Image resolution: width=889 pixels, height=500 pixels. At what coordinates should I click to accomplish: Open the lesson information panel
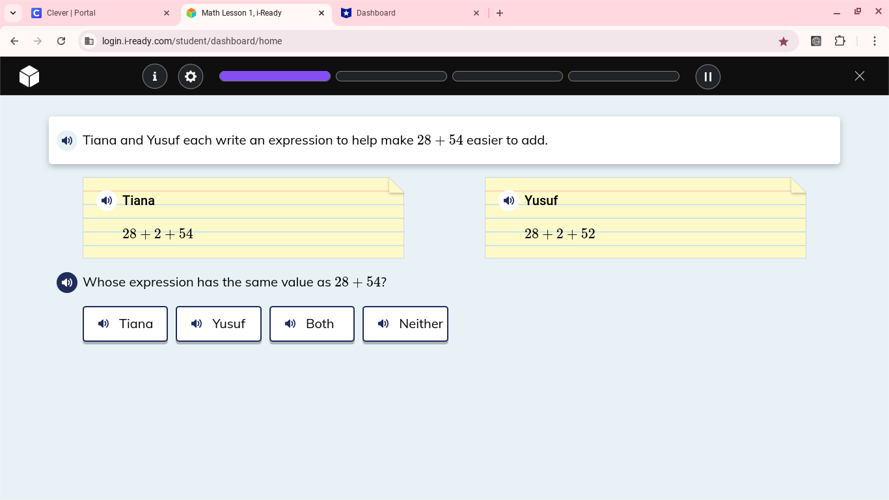155,76
